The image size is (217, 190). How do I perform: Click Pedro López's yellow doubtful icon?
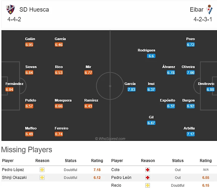pos(42,170)
